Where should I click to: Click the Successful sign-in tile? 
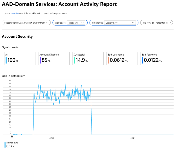tap(88, 59)
